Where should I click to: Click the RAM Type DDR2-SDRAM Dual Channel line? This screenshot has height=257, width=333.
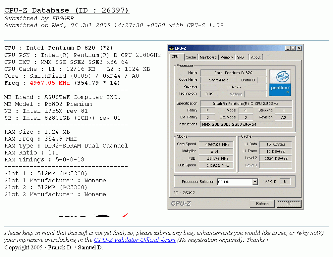[x=66, y=146]
